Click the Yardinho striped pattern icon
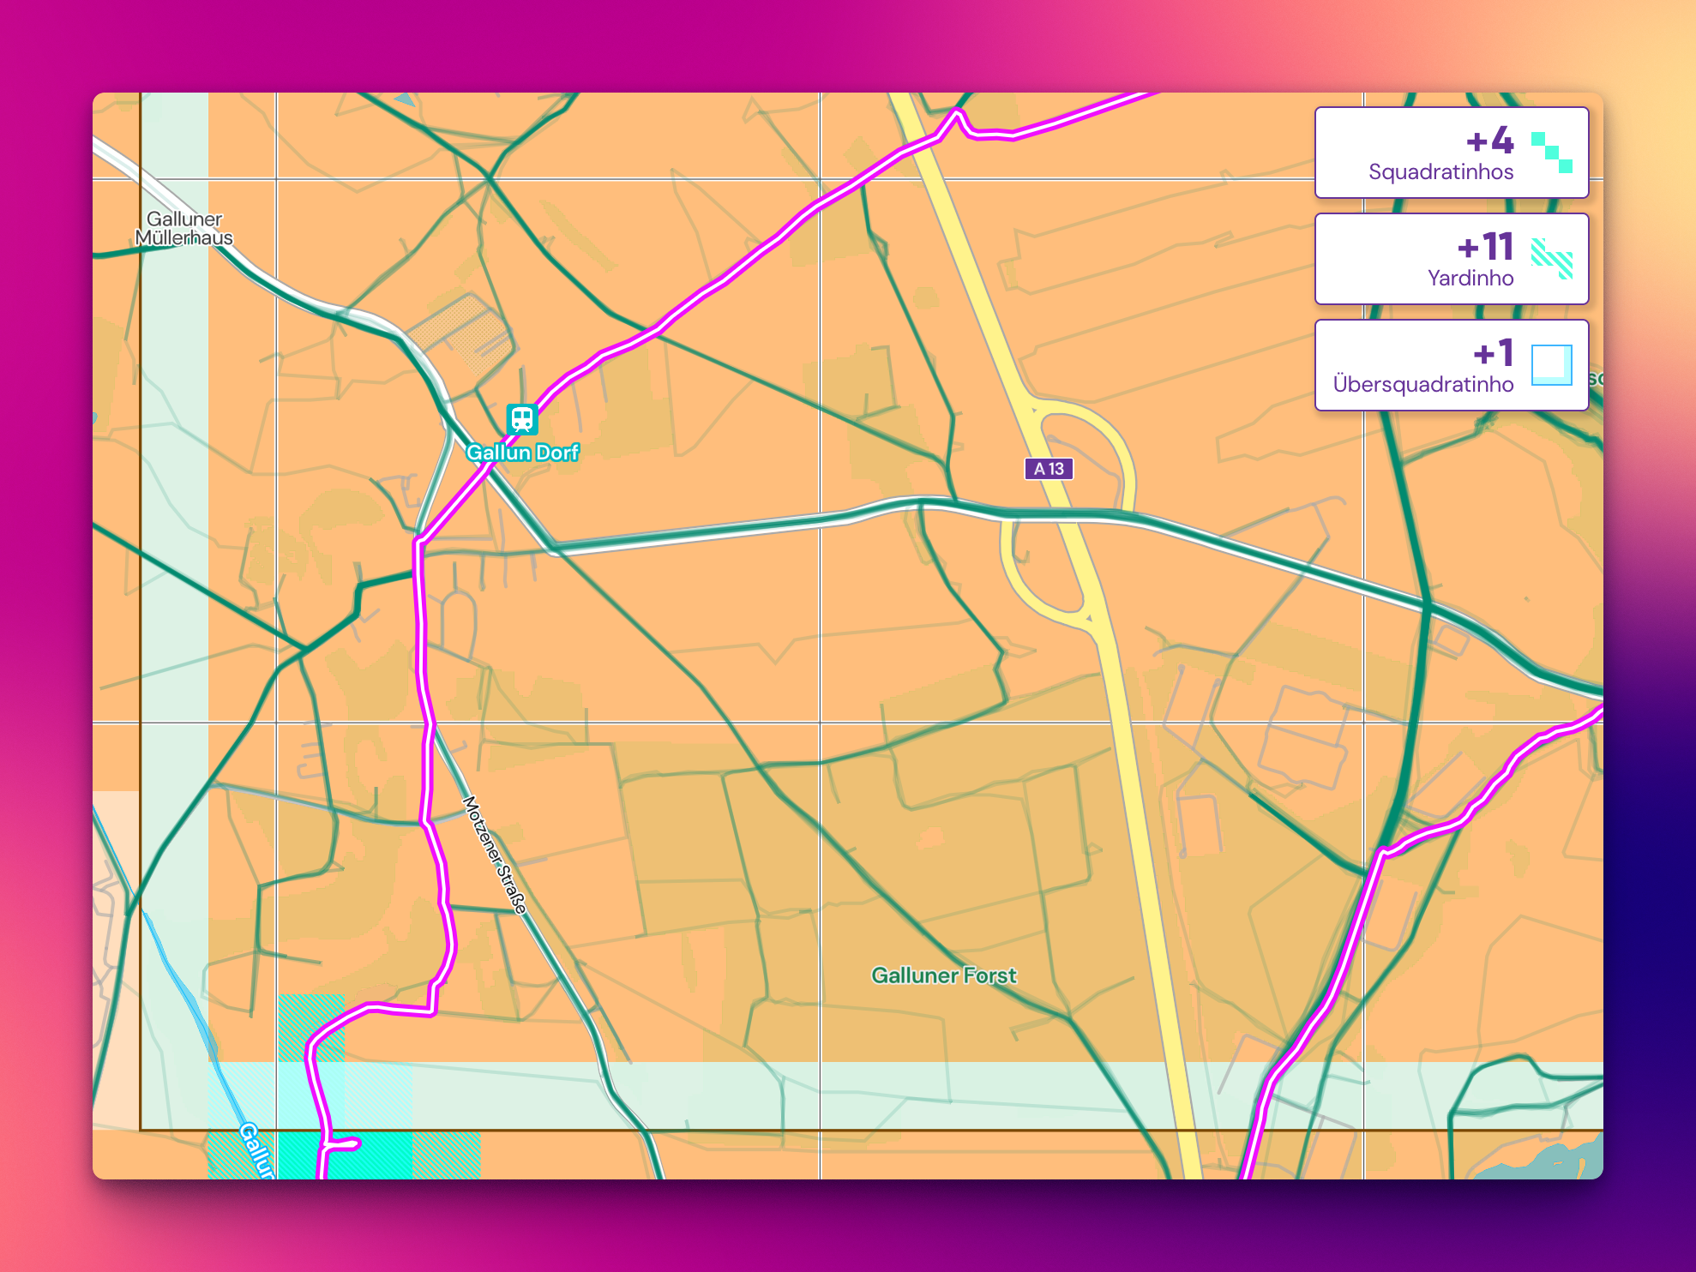Viewport: 1696px width, 1272px height. tap(1551, 259)
